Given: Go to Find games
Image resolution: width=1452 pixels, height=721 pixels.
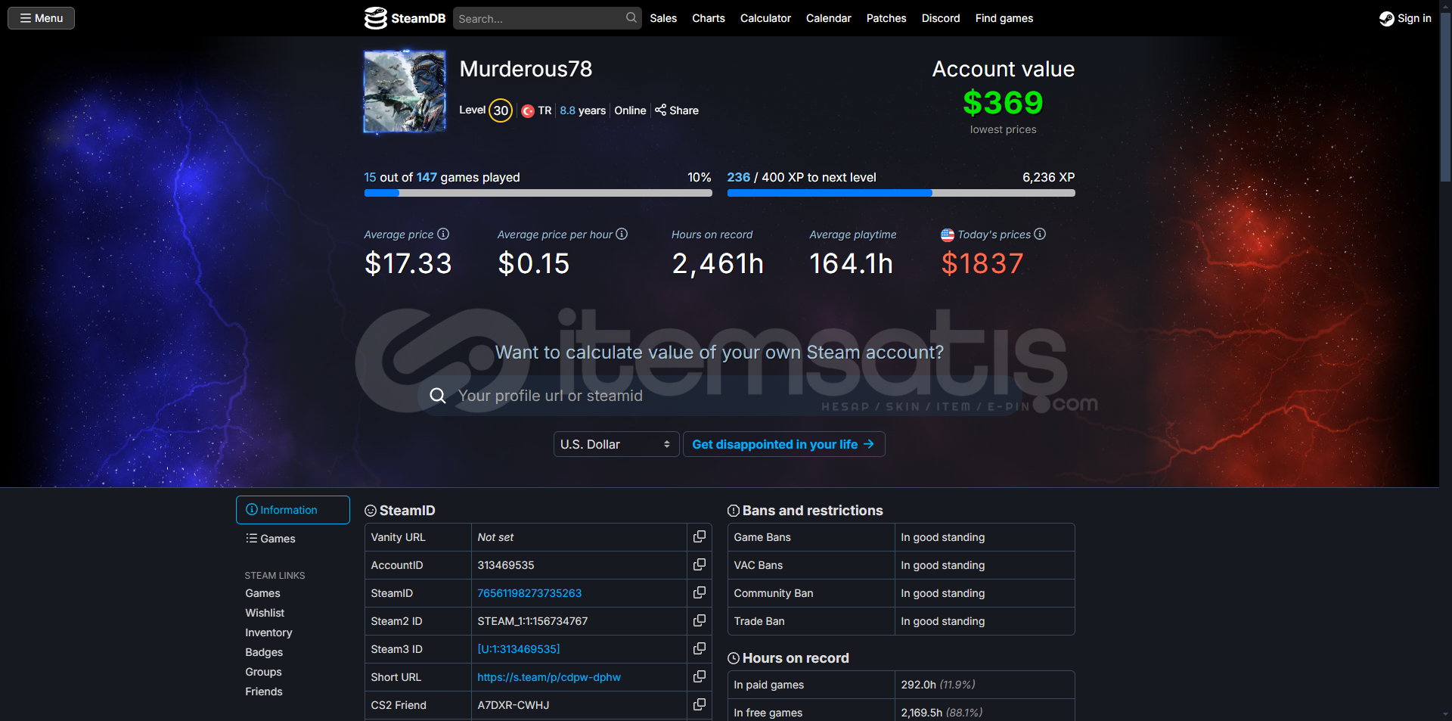Looking at the screenshot, I should (x=1004, y=18).
